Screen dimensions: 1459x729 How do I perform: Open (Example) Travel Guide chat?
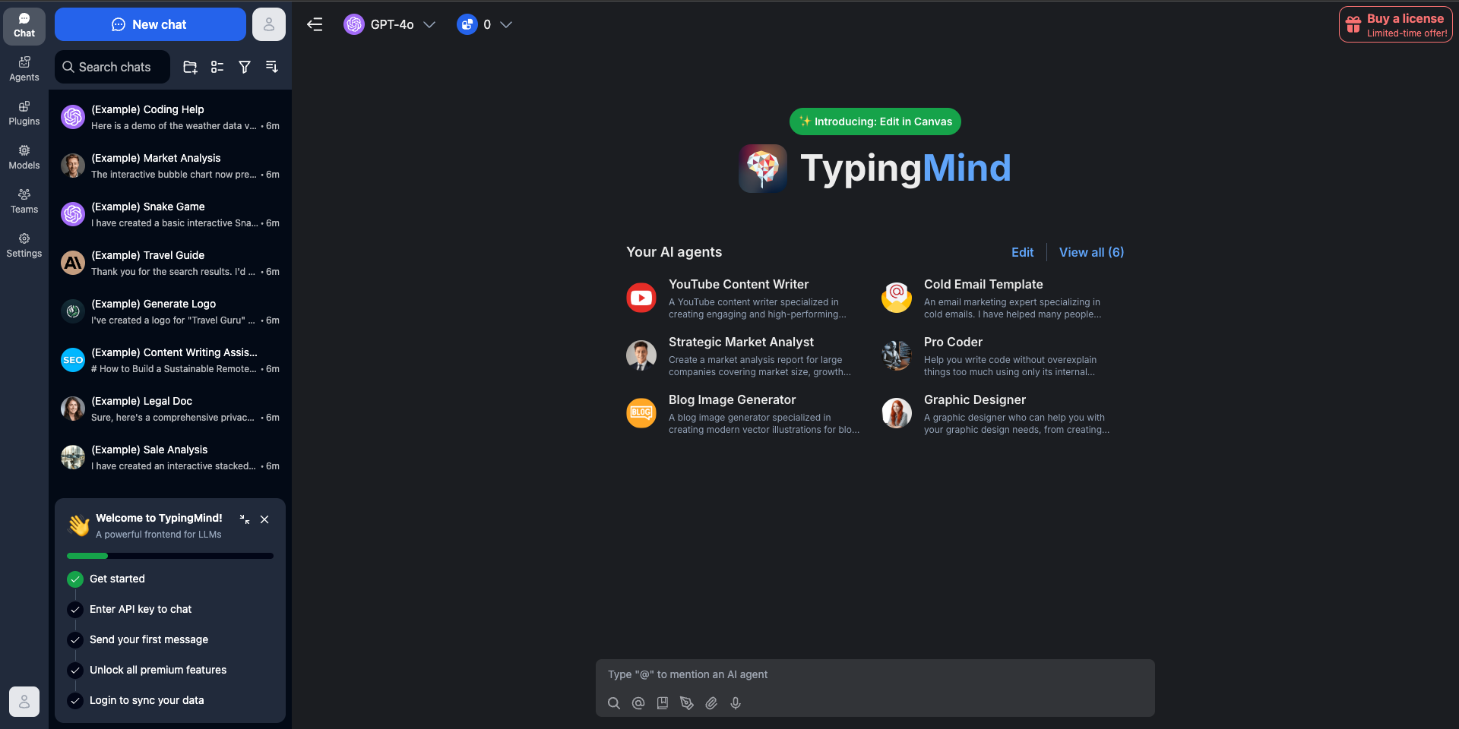(x=170, y=263)
